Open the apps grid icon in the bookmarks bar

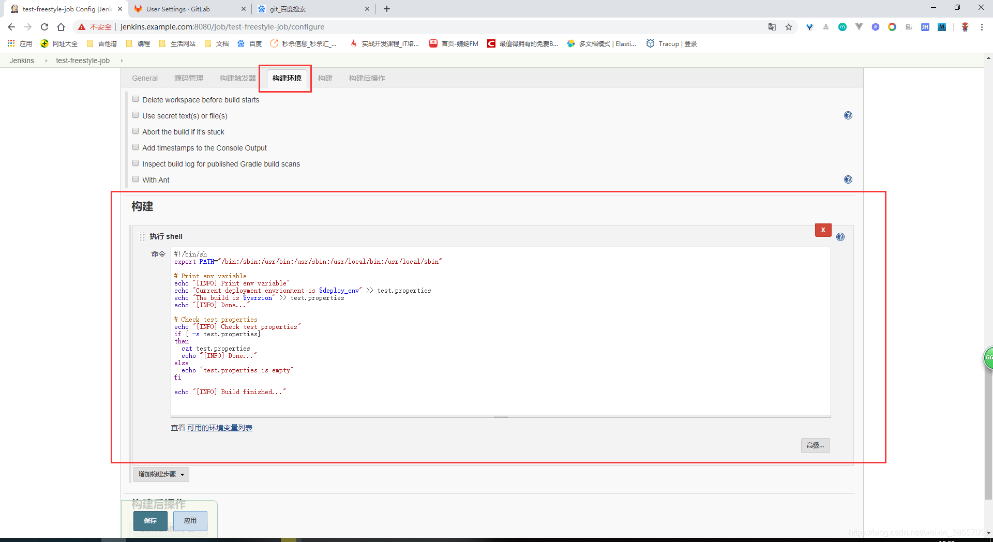pos(11,43)
